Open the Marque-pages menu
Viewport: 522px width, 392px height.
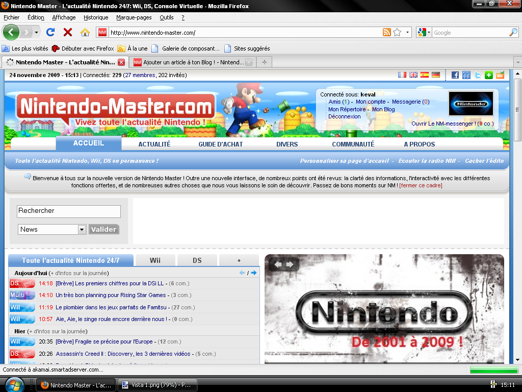pos(134,17)
